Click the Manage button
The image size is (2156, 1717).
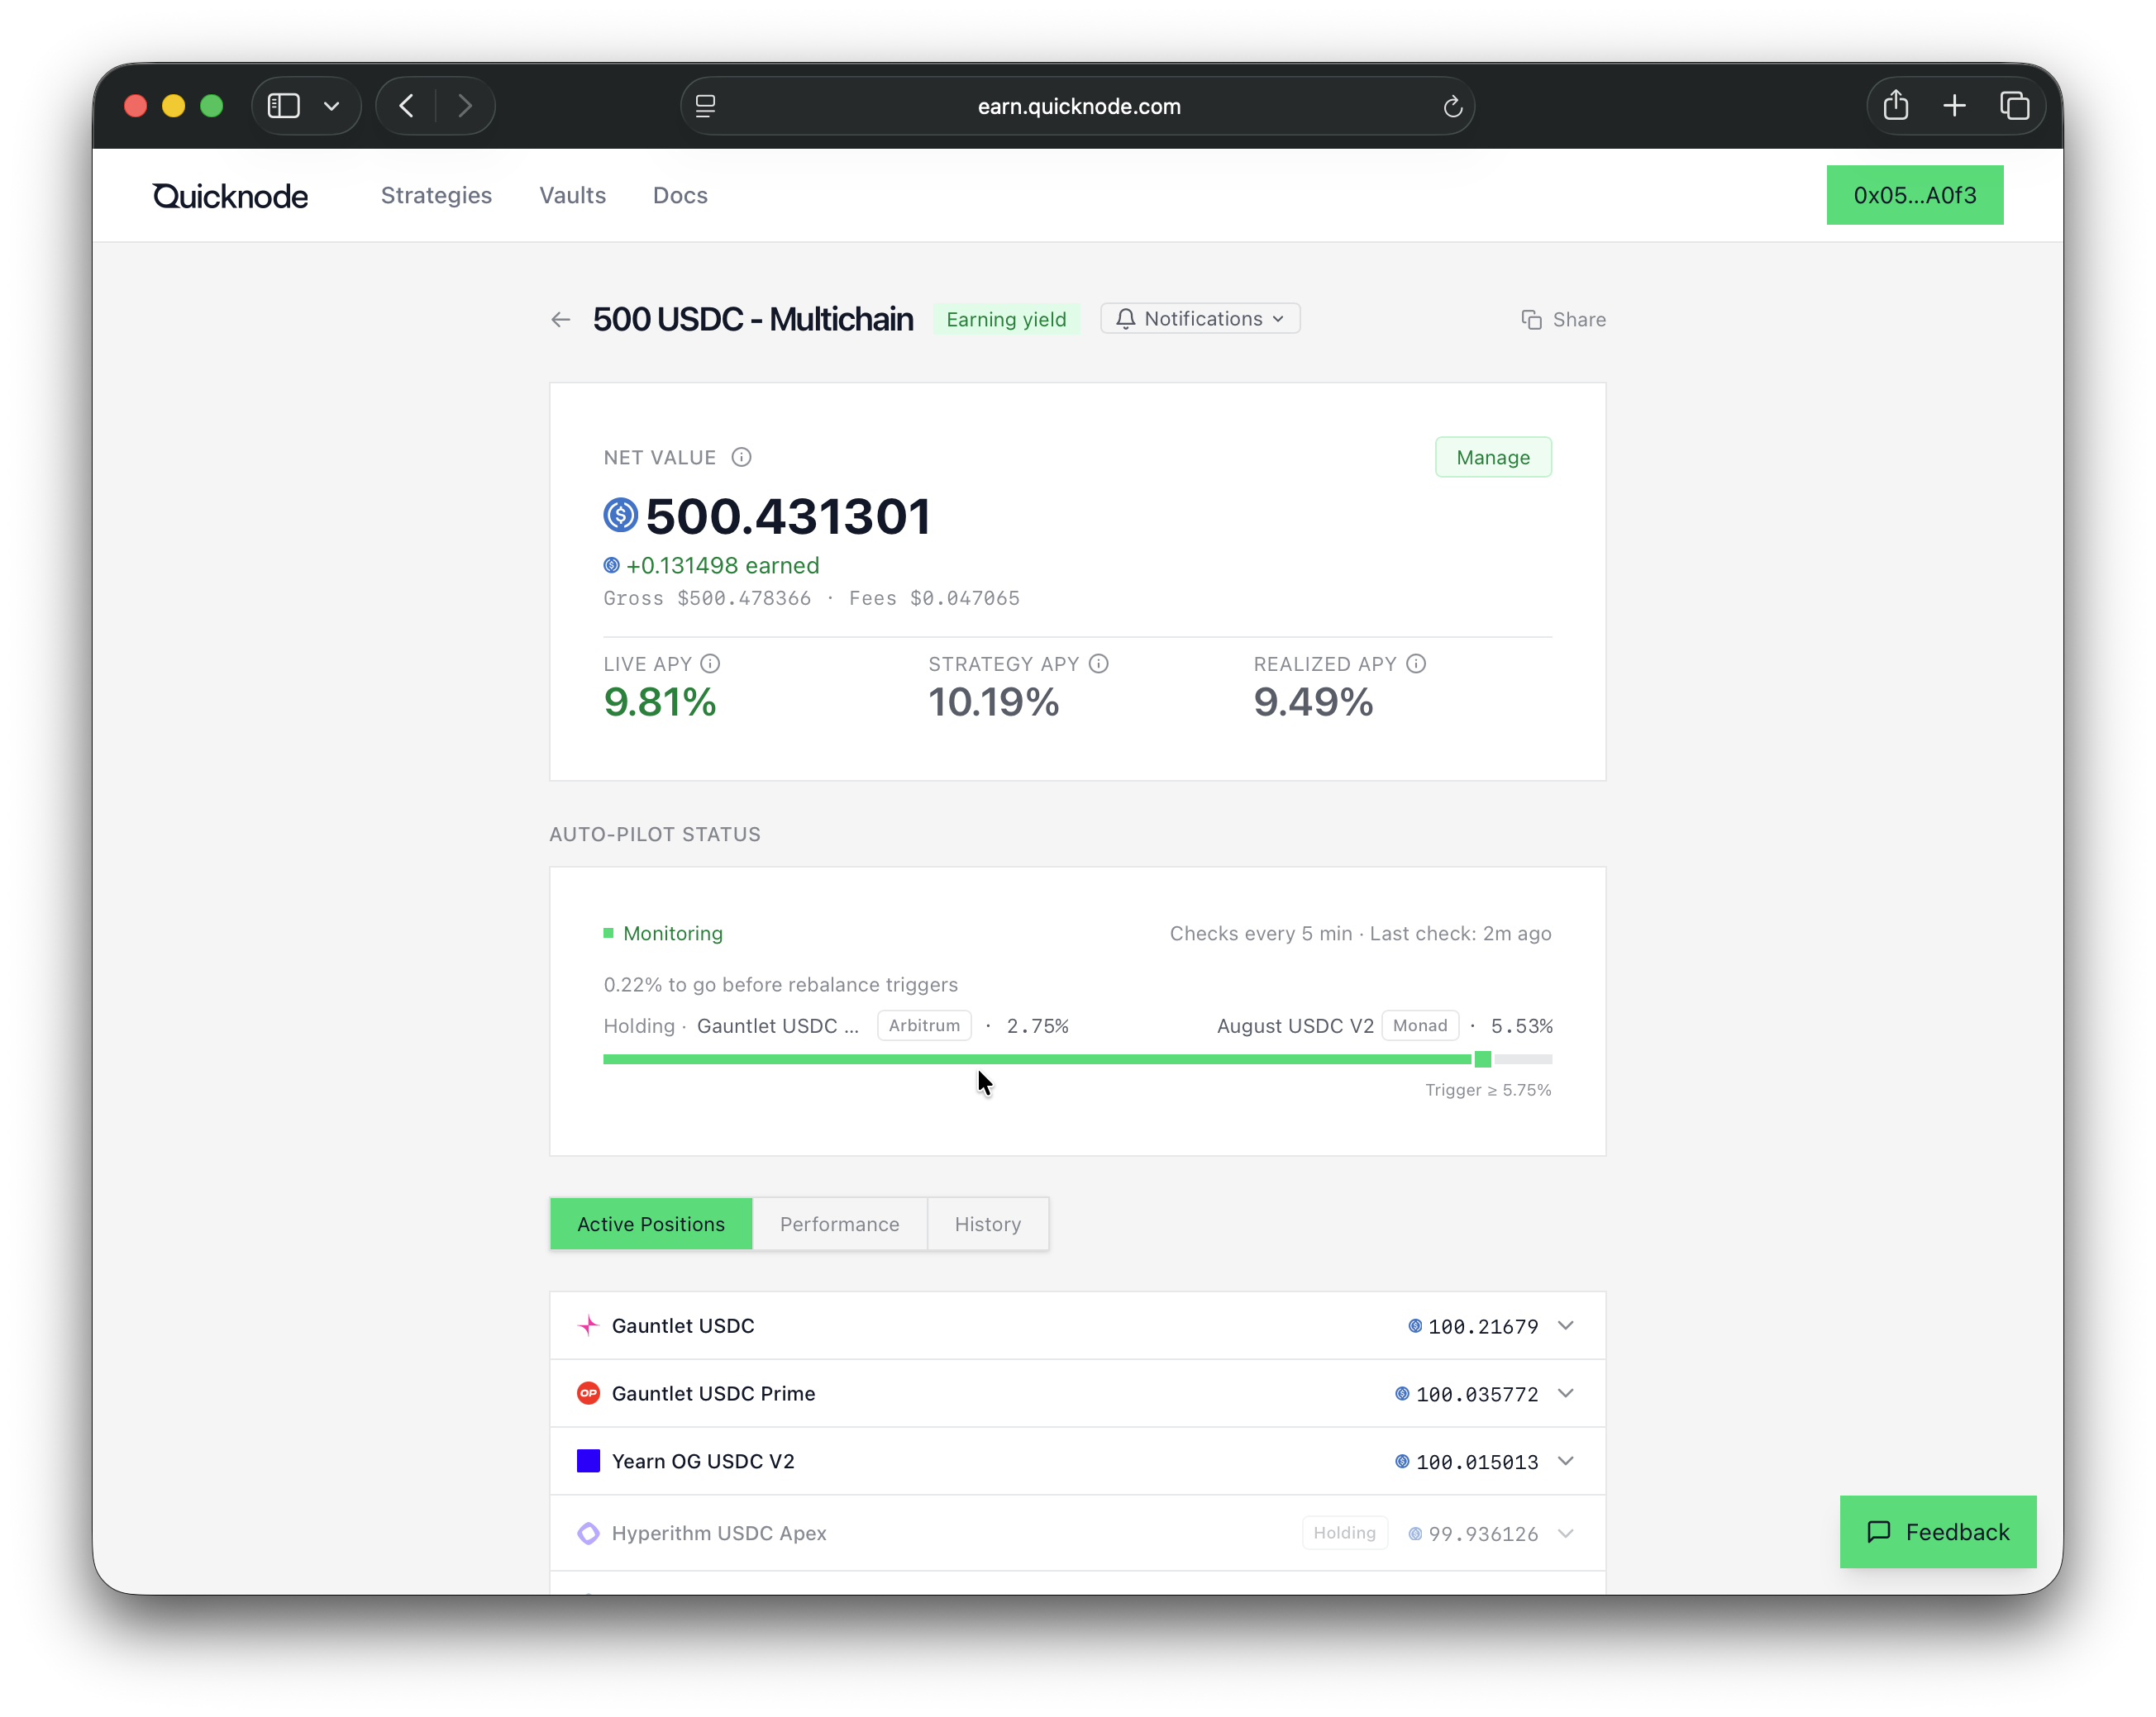(x=1493, y=457)
